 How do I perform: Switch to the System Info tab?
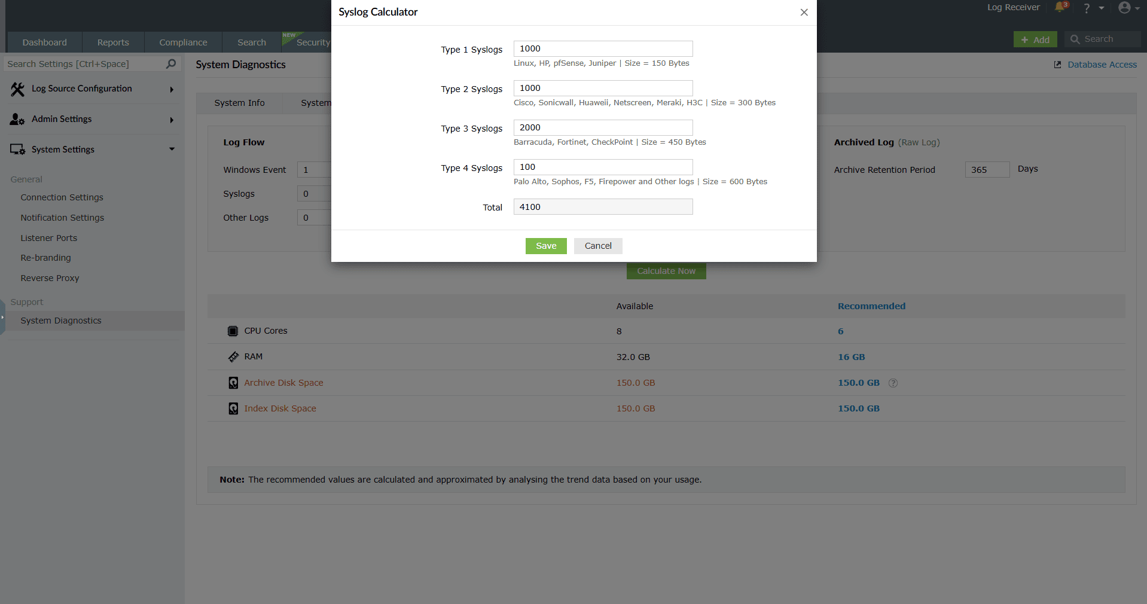(239, 103)
